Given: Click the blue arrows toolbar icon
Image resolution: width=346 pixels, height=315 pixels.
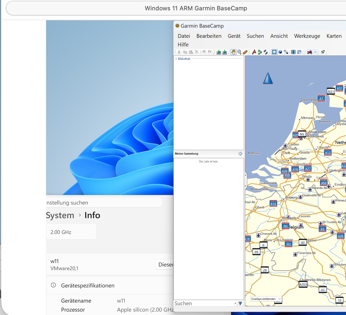Looking at the screenshot, I should coord(299,52).
